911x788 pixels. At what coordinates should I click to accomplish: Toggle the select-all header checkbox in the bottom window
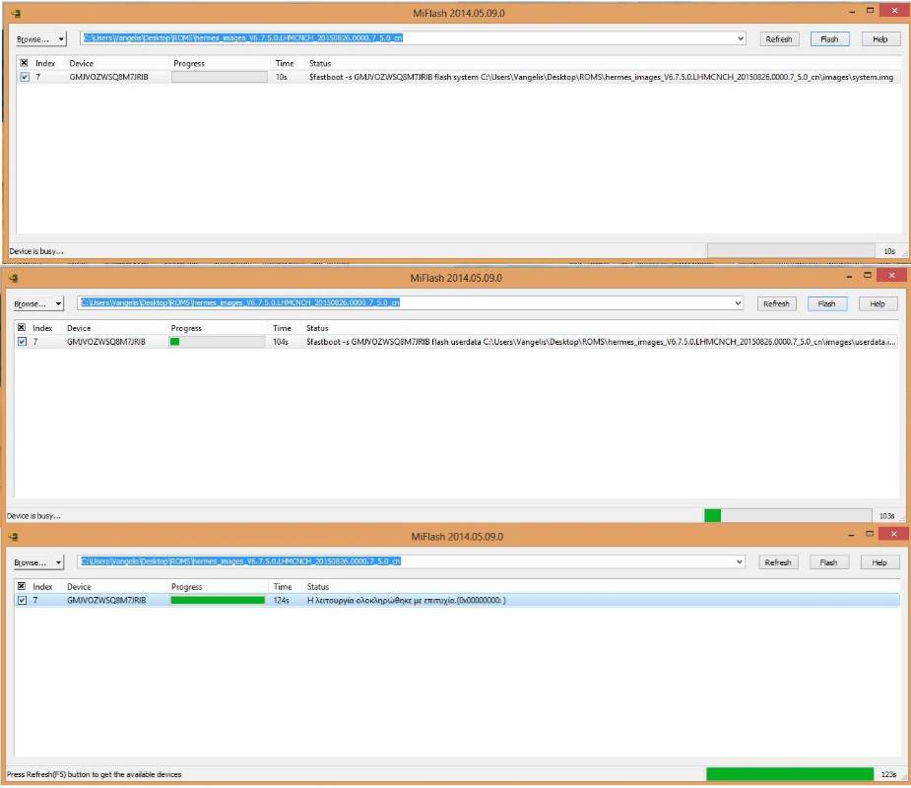[x=22, y=586]
